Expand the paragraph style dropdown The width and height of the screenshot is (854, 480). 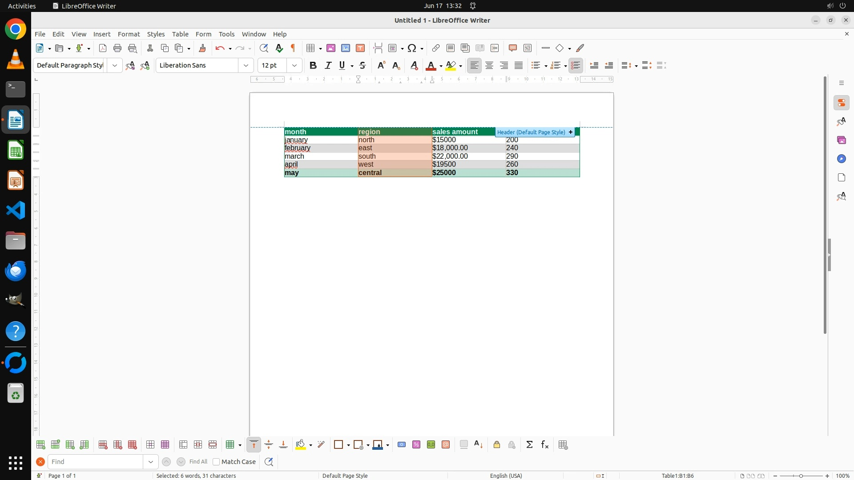click(x=115, y=65)
